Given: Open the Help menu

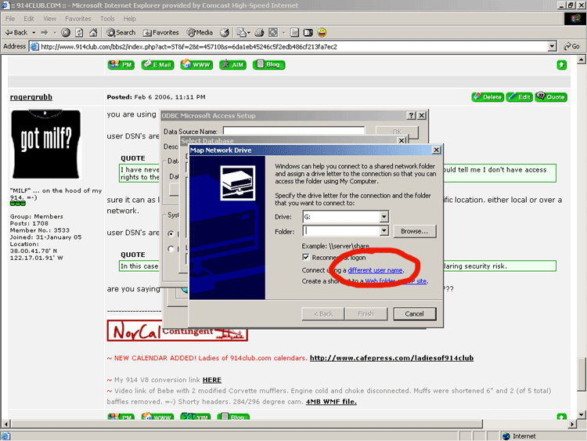Looking at the screenshot, I should coord(129,19).
